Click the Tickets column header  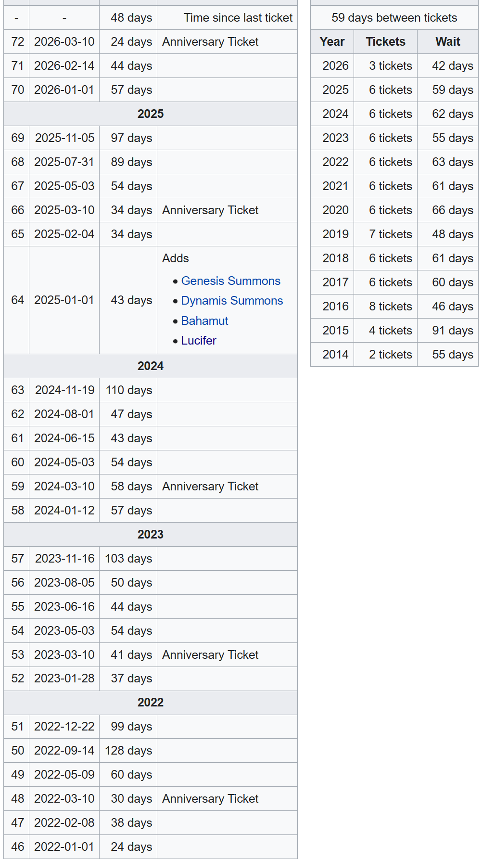pos(386,42)
